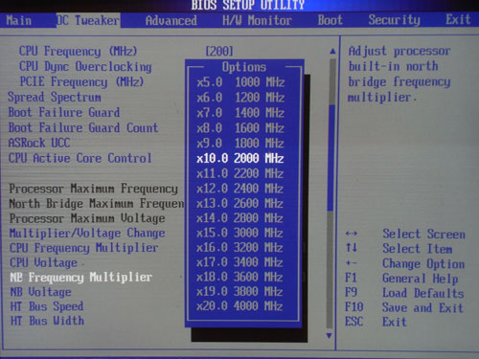Choose x19.0 3800 MHz option

point(240,291)
